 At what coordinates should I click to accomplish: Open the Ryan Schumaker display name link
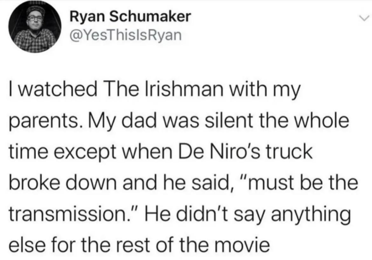coord(129,16)
